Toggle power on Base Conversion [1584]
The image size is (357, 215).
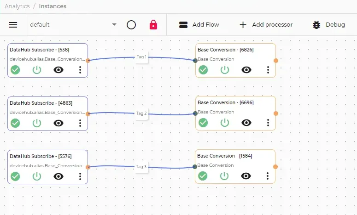(224, 176)
